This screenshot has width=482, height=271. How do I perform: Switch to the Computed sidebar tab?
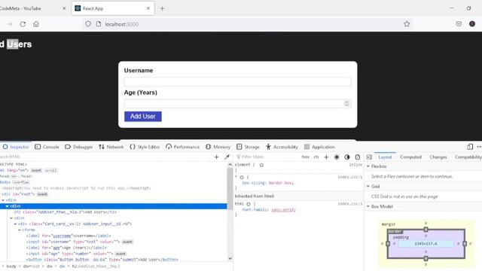pos(410,157)
